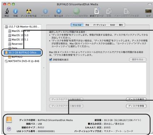This screenshot has width=153, height=135.
Task: Select the Data volume in sidebar
Action: 22,48
